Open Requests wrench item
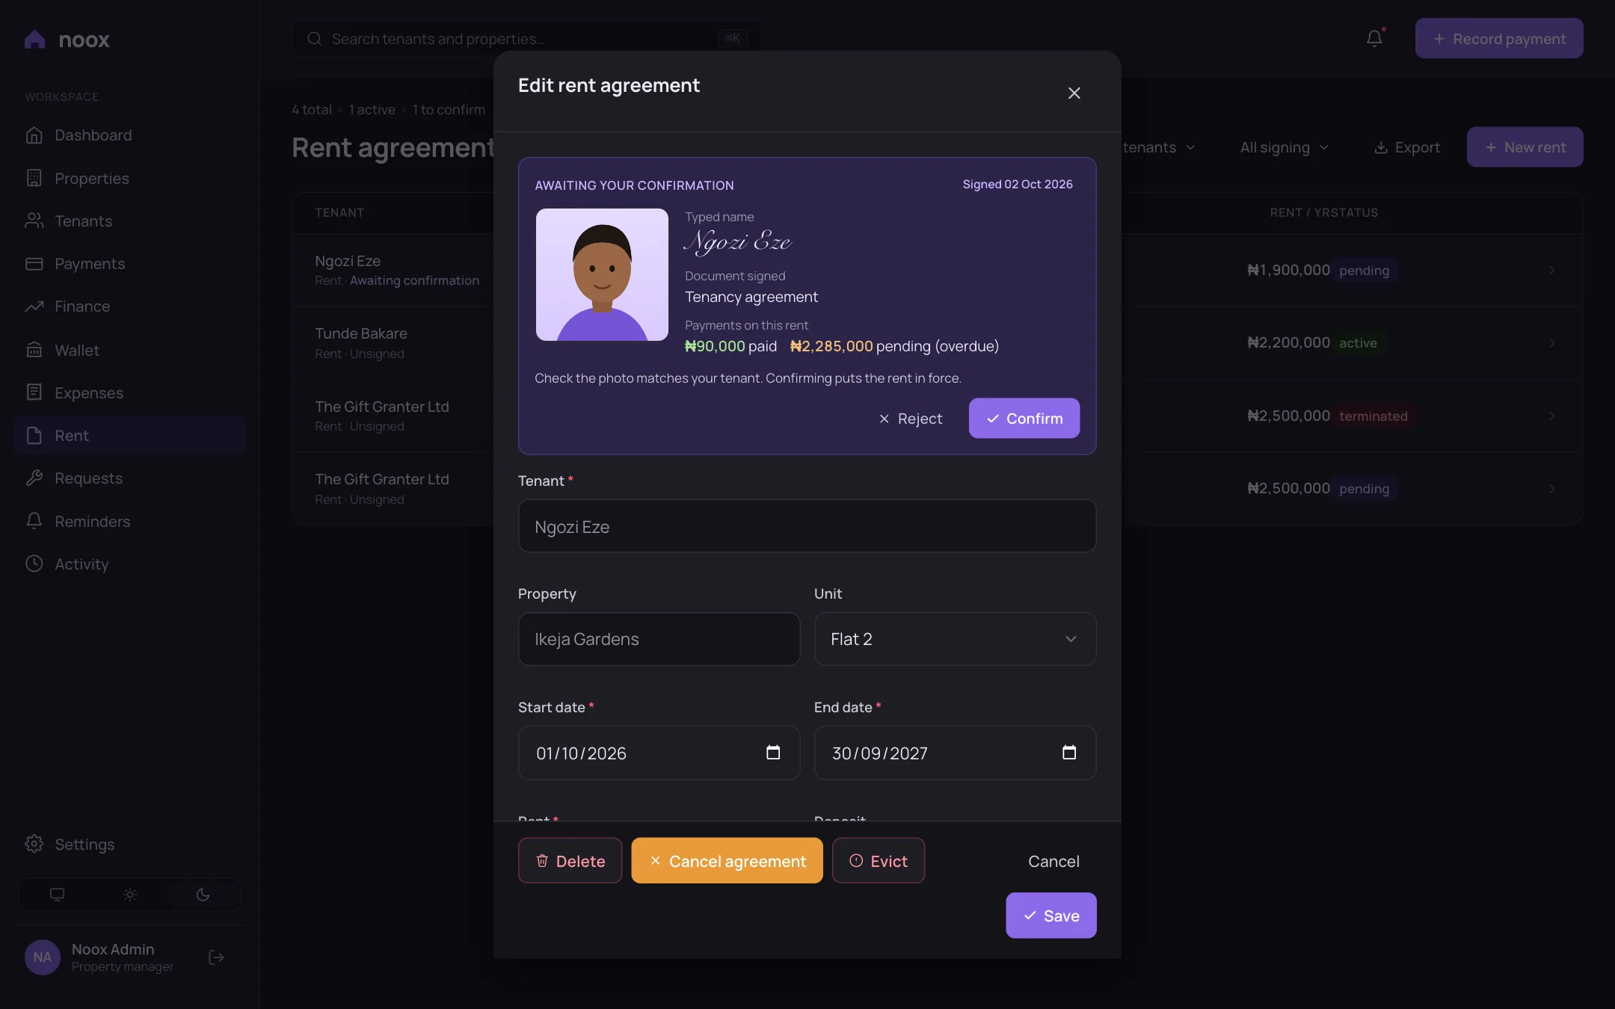1615x1009 pixels. pos(129,478)
